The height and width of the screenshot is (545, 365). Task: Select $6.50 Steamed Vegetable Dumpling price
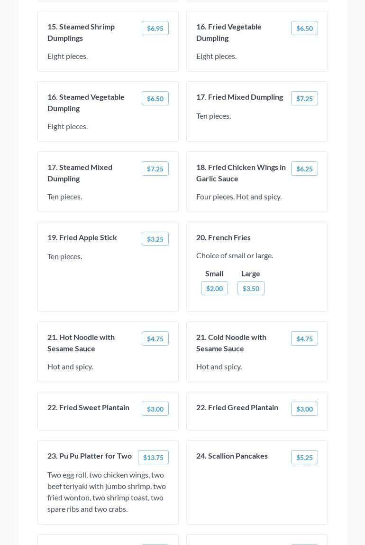point(155,99)
